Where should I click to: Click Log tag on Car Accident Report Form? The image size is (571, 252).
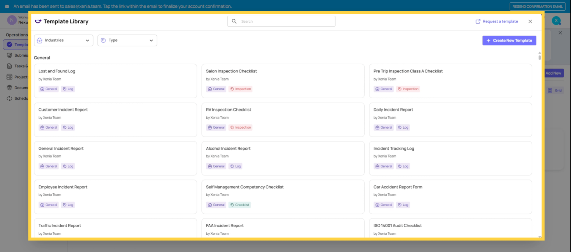(403, 205)
